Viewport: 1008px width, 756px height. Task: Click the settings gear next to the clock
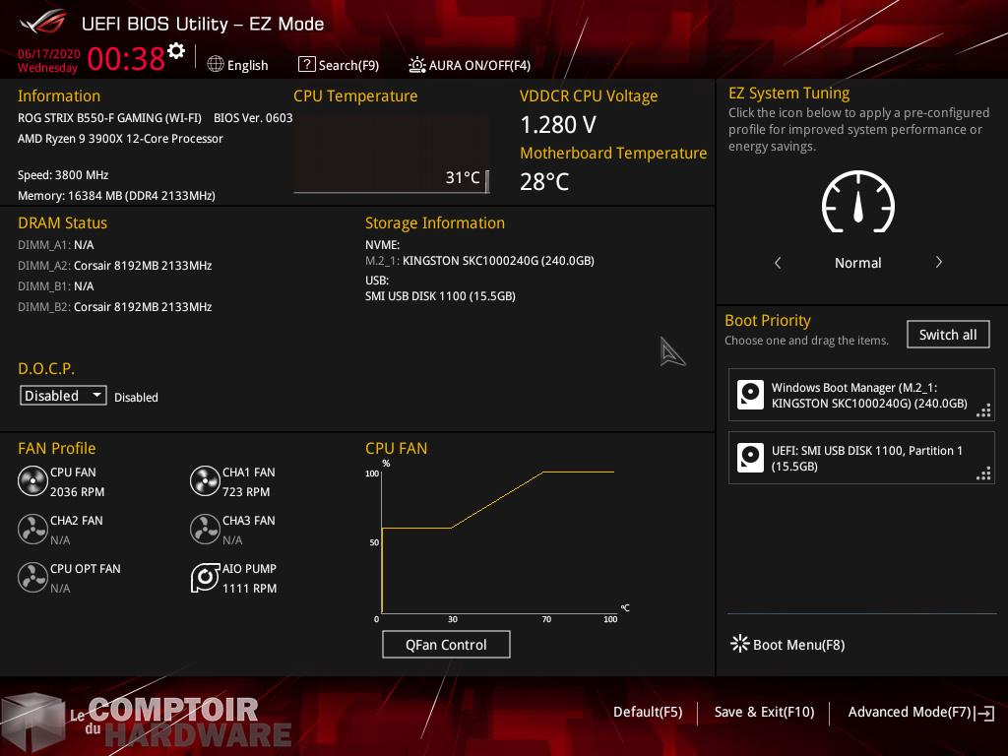click(176, 51)
